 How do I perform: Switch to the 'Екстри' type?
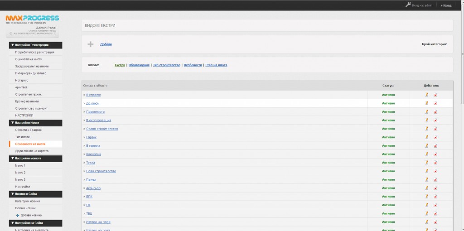pos(120,65)
